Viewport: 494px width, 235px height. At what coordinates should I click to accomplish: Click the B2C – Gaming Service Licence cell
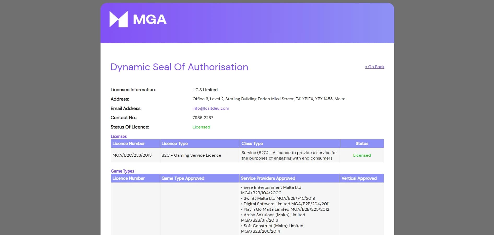coord(191,155)
